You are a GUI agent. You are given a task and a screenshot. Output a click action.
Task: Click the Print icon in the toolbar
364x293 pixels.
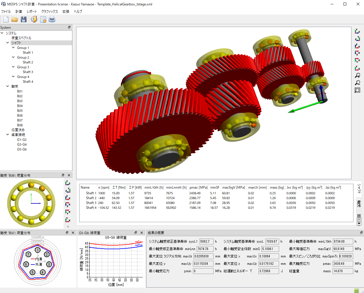52,19
